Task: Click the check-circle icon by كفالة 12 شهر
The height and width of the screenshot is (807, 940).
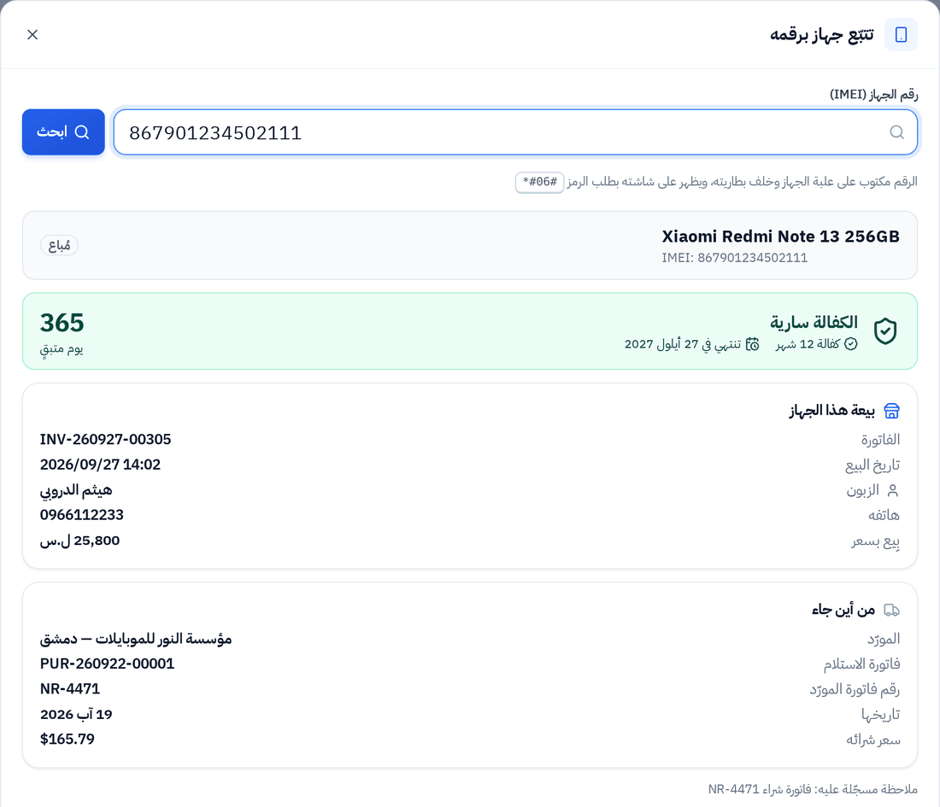Action: (x=850, y=344)
